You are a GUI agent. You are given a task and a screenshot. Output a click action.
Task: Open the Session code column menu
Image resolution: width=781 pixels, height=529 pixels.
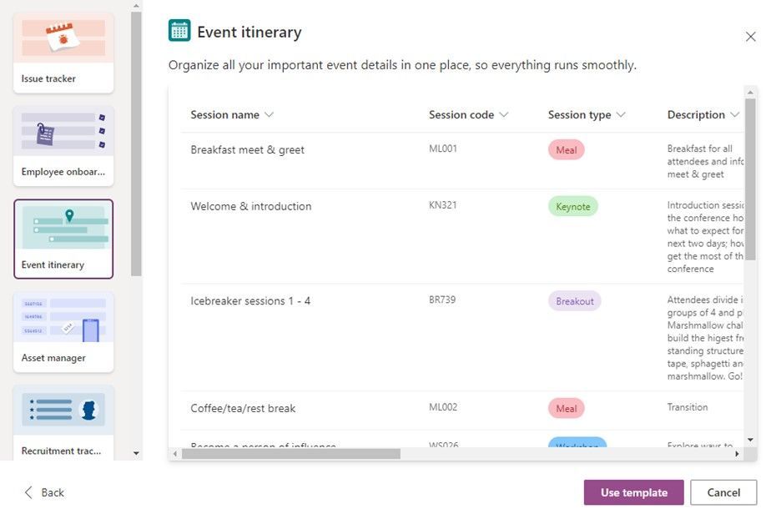click(x=504, y=115)
